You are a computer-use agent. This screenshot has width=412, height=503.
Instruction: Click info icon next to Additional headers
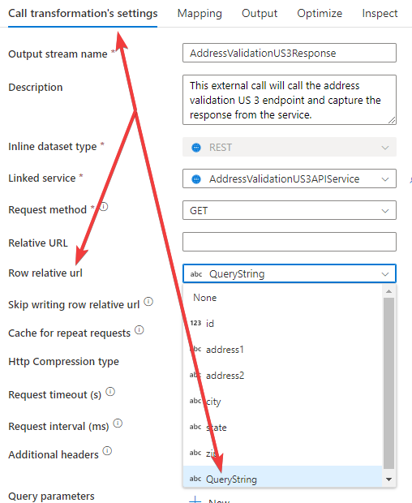[107, 451]
